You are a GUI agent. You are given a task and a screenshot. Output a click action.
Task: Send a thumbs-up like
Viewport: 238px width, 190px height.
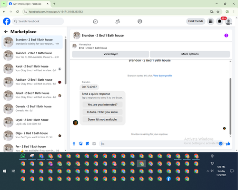point(228,143)
